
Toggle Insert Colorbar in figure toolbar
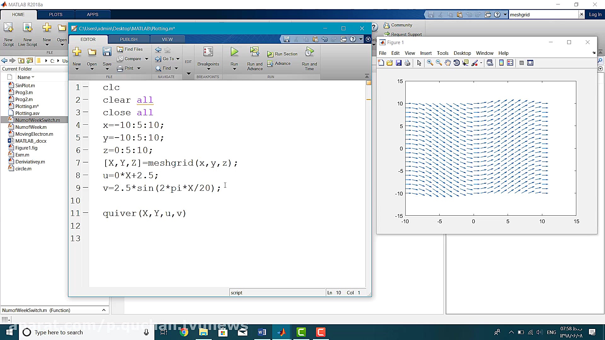click(501, 63)
